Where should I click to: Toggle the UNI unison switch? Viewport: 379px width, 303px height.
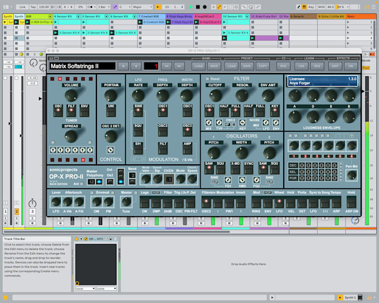111,110
